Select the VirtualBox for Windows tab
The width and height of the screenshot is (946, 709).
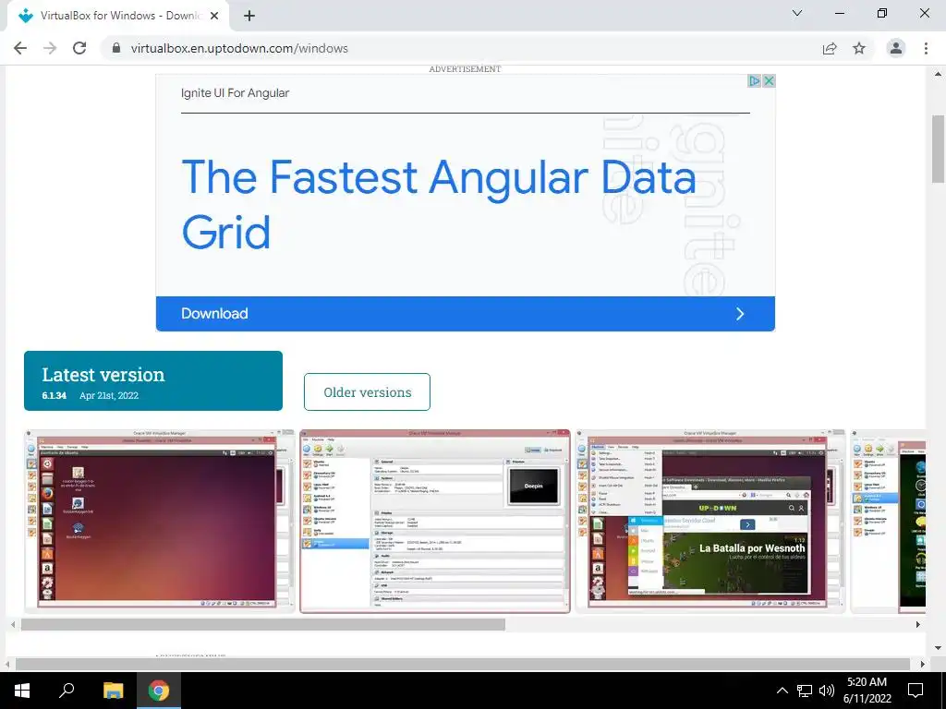[x=117, y=17]
